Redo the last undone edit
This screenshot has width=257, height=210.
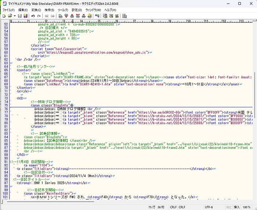tap(39, 16)
